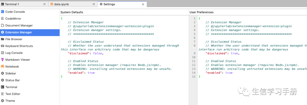Click the Status Bar gear icon
This screenshot has width=307, height=105.
click(3, 80)
